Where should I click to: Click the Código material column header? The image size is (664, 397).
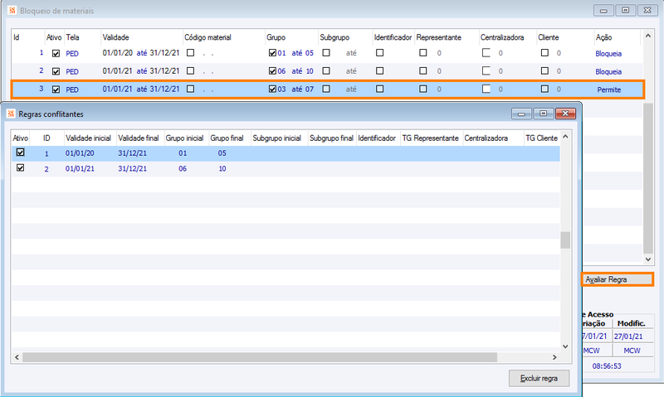207,37
